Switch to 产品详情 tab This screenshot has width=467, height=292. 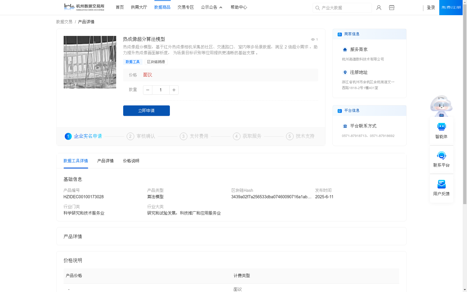click(105, 161)
